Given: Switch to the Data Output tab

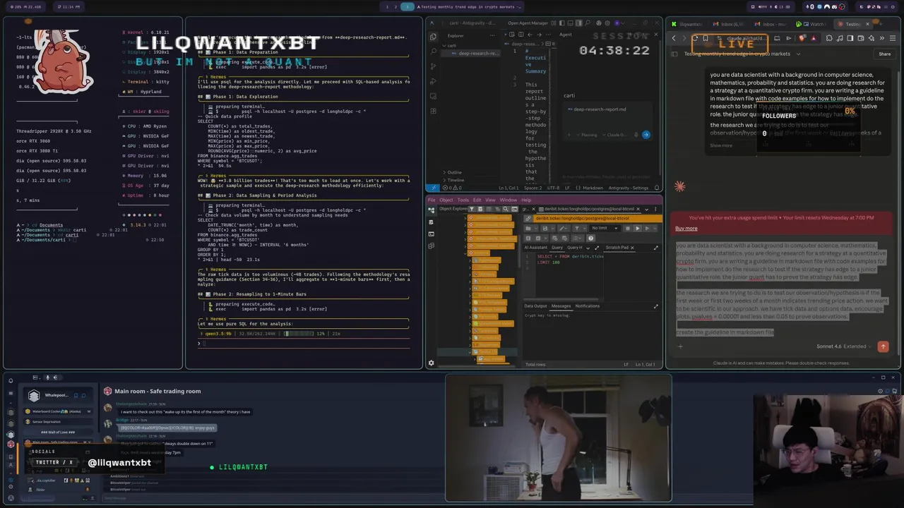Looking at the screenshot, I should click(535, 306).
